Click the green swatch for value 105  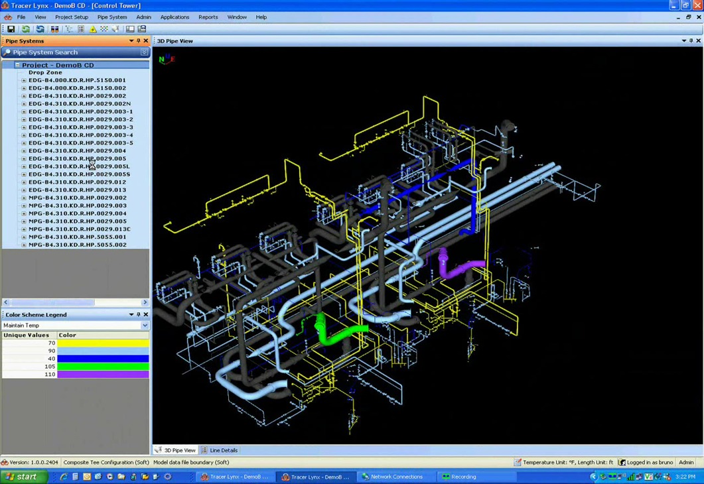pos(104,367)
